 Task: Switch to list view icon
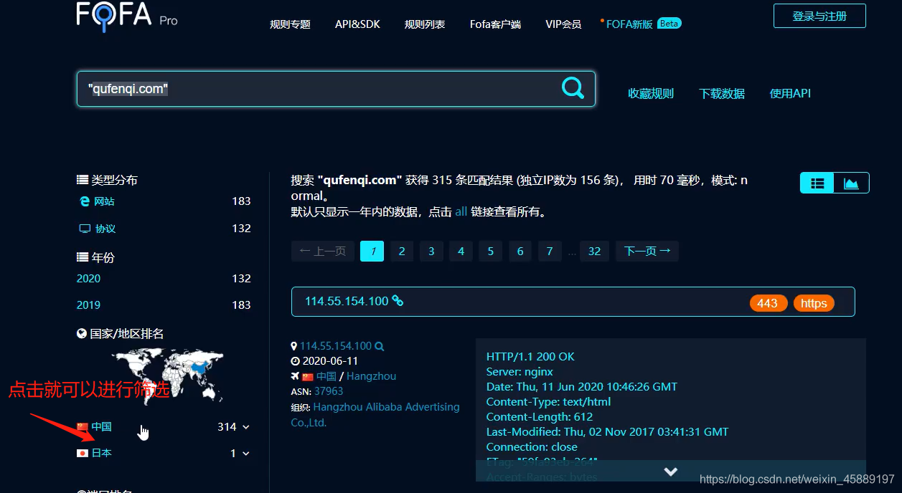[817, 183]
